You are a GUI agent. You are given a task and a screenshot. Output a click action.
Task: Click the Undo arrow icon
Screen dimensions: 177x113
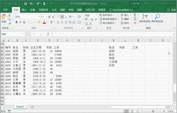tap(31, 4)
